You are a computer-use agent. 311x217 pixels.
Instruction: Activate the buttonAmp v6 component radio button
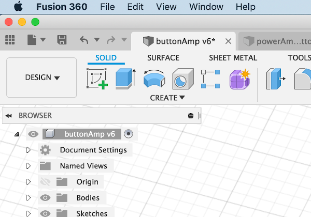pos(129,134)
